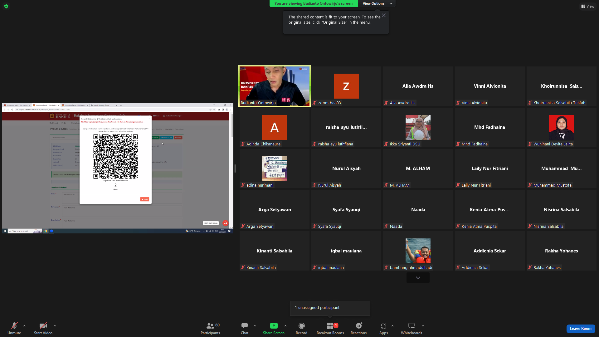
Task: Open the Chat panel
Action: [245, 329]
